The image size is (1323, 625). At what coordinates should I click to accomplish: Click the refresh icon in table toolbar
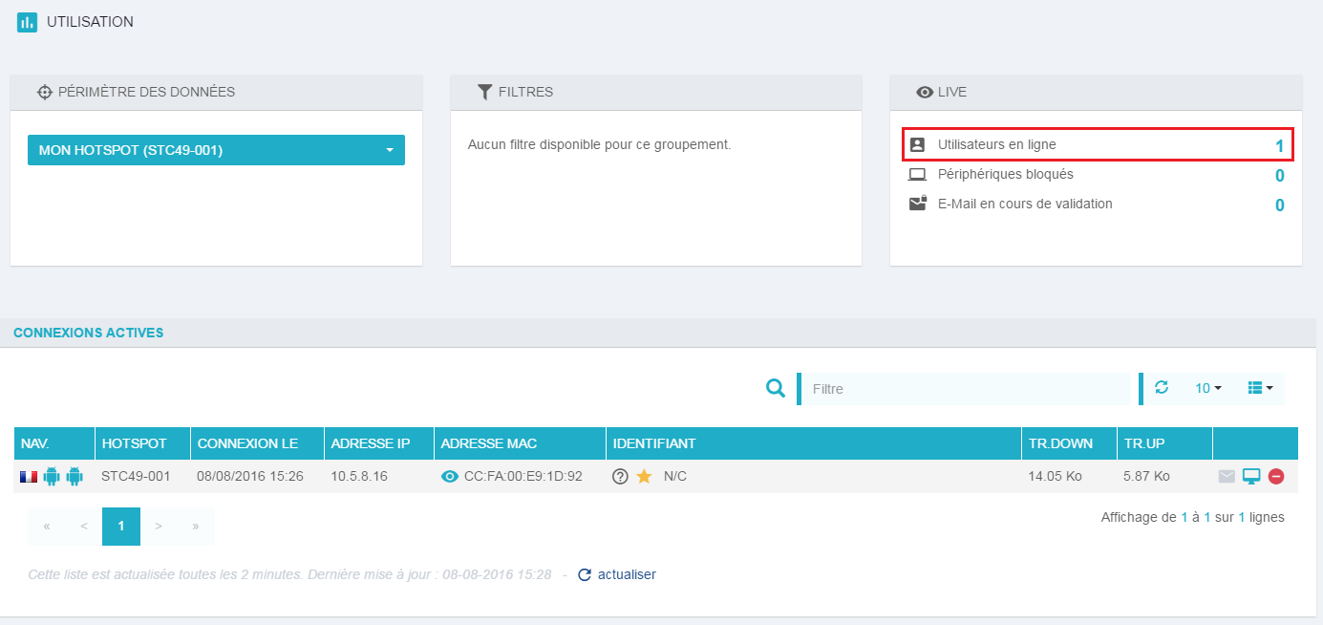tap(1162, 388)
